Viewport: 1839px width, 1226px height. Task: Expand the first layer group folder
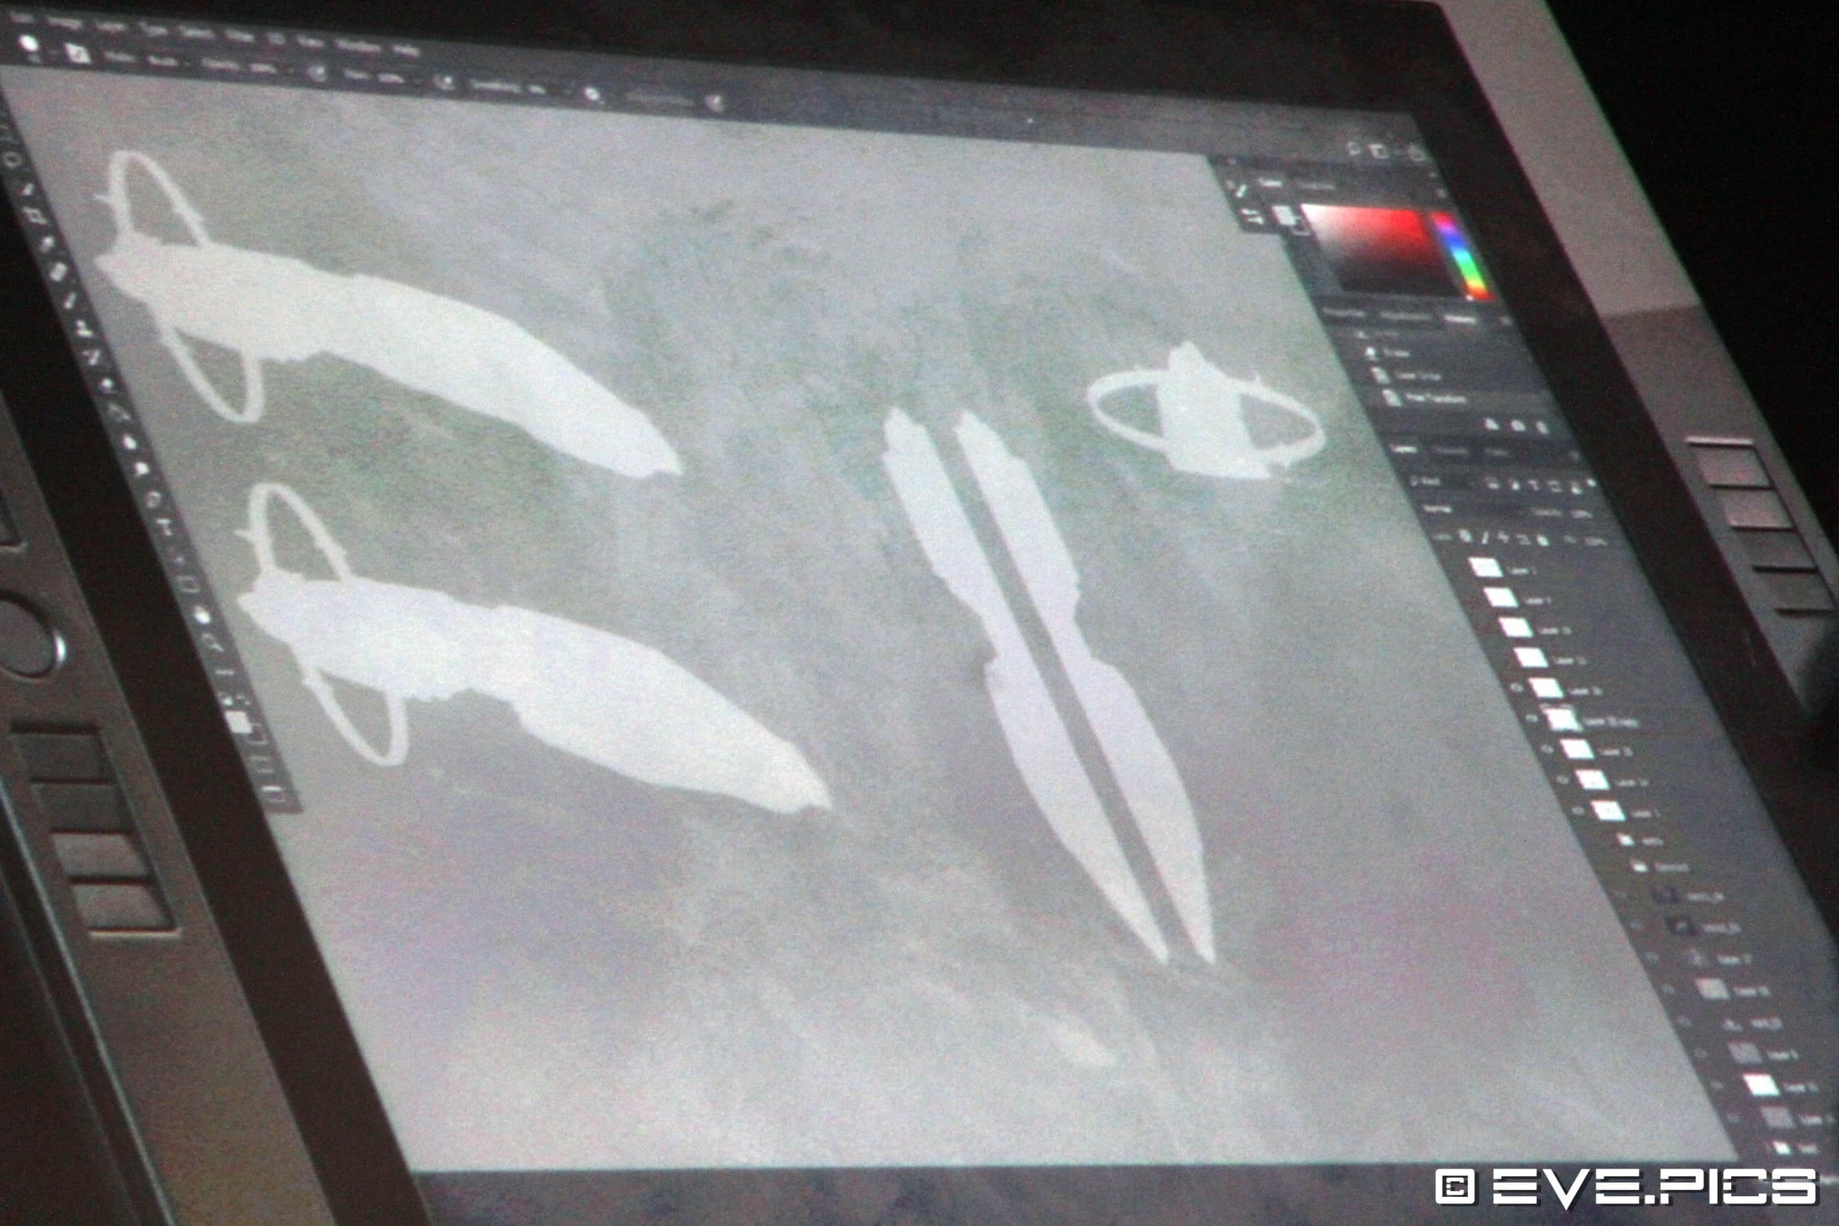point(1625,839)
